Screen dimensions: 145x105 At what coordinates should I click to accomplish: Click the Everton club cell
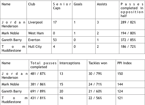(x=39, y=40)
